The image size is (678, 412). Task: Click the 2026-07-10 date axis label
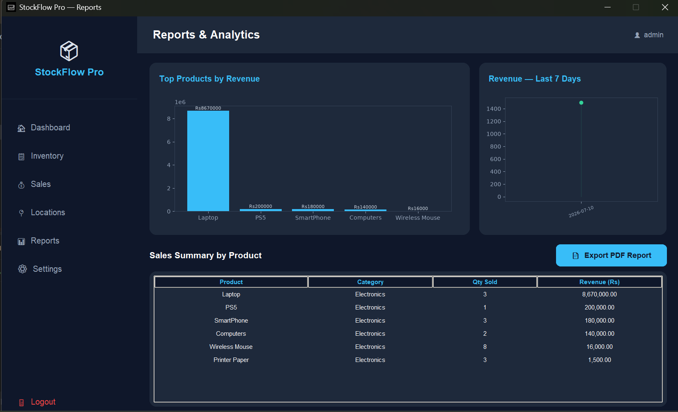(x=581, y=212)
